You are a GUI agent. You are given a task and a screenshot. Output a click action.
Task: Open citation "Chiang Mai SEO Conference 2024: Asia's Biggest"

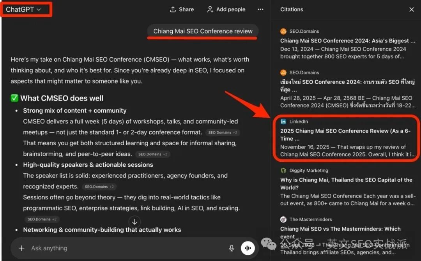[x=347, y=41]
